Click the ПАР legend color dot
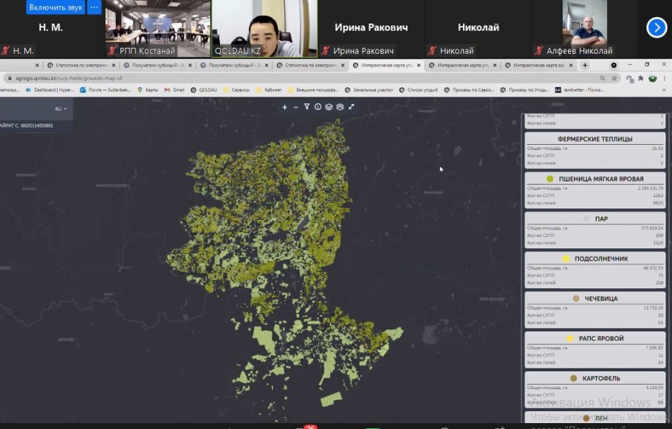The height and width of the screenshot is (429, 672). 586,219
